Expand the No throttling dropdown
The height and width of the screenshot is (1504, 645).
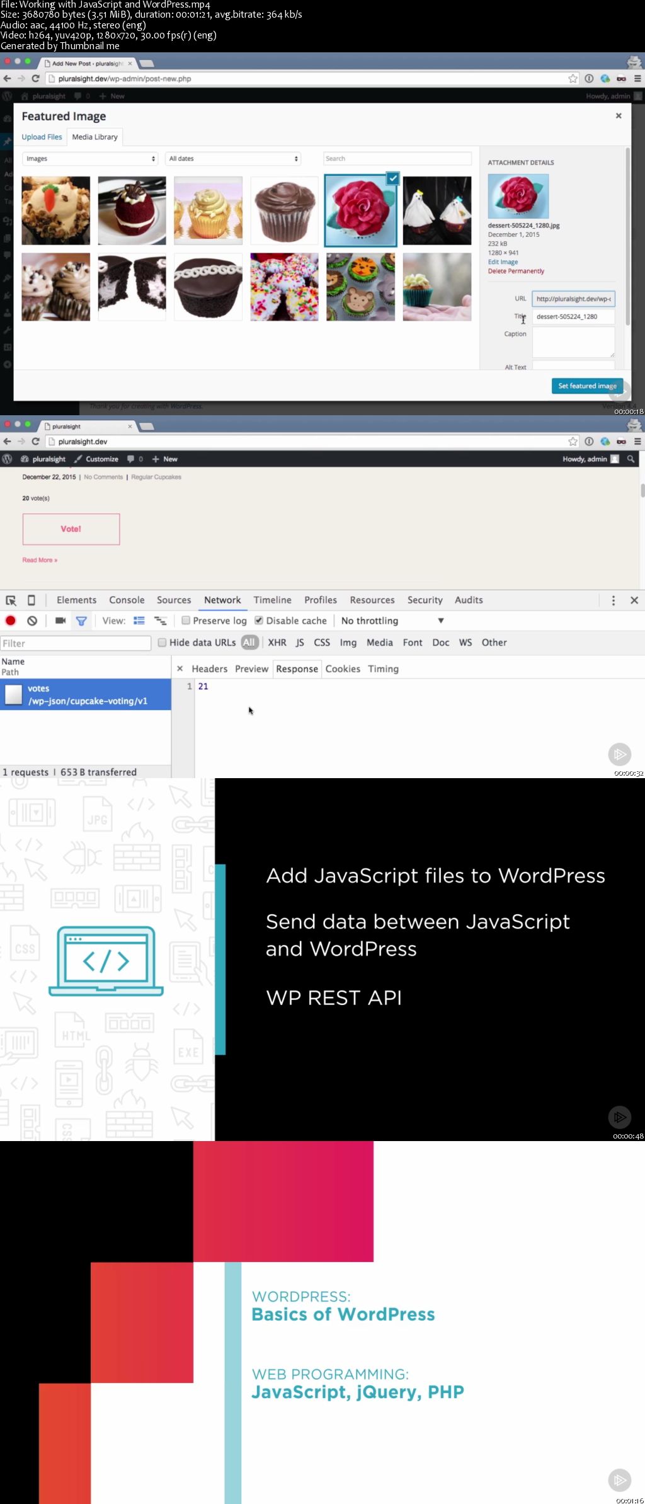point(392,621)
